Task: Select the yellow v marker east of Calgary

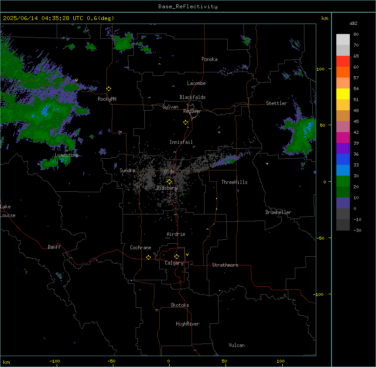Action: [x=187, y=255]
